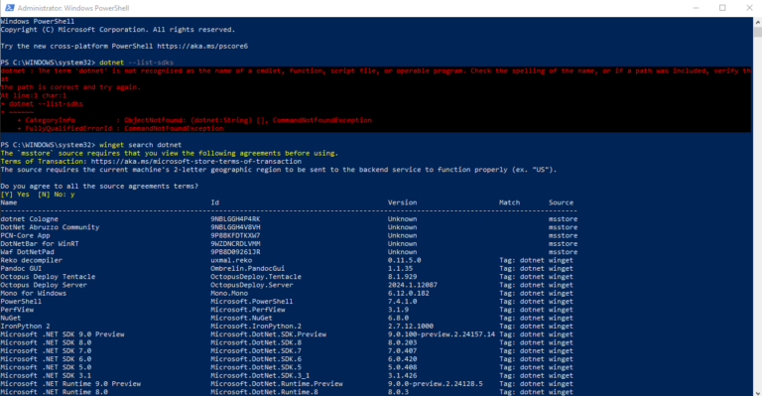Click the window title text
The image size is (762, 396).
(73, 8)
